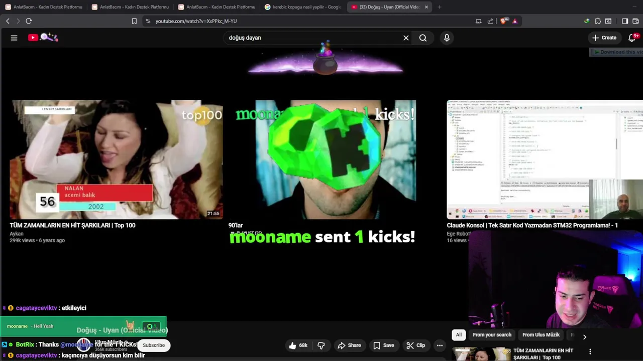This screenshot has width=643, height=361.
Task: Open the notifications bell
Action: [x=633, y=38]
